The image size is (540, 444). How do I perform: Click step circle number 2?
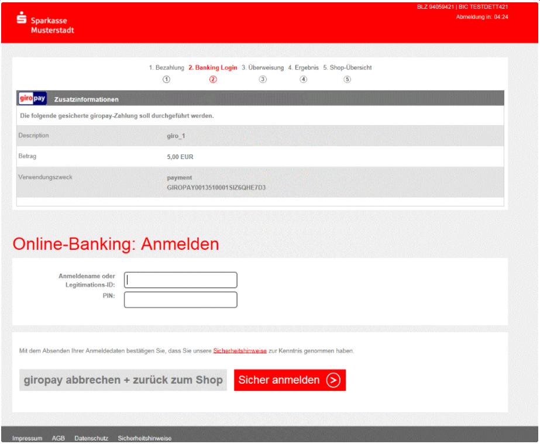point(213,79)
